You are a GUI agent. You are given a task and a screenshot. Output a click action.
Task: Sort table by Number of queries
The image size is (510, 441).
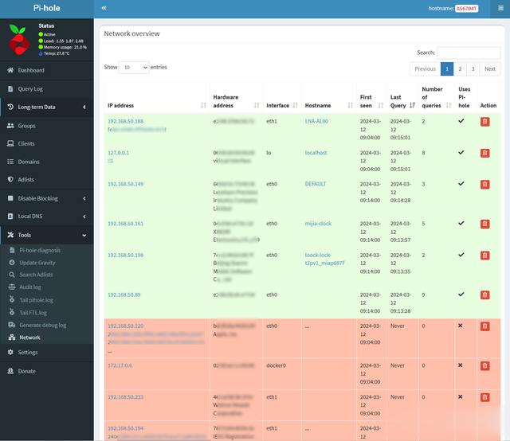[x=437, y=97]
